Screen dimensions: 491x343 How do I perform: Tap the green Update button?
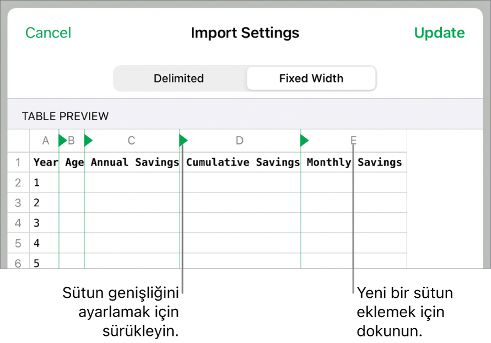pyautogui.click(x=439, y=33)
